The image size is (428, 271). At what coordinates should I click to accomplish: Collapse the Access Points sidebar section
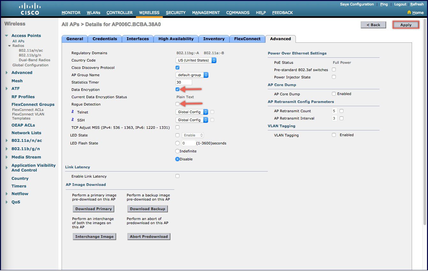(7, 36)
